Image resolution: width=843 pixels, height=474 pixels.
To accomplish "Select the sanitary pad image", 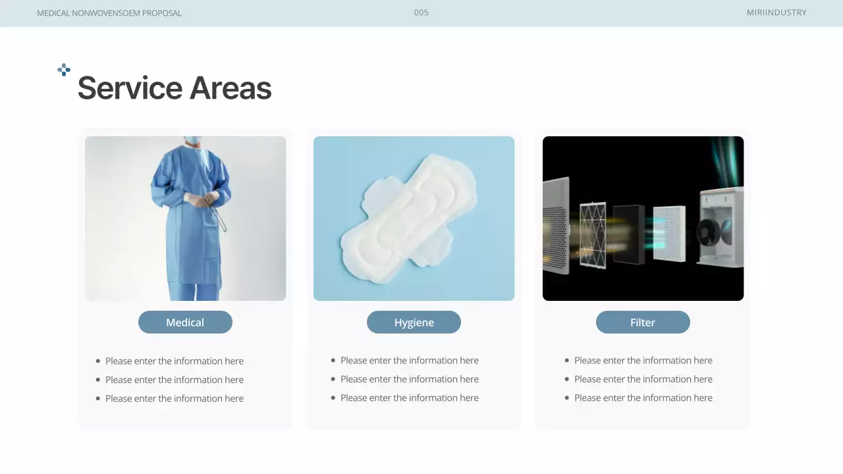I will 414,219.
